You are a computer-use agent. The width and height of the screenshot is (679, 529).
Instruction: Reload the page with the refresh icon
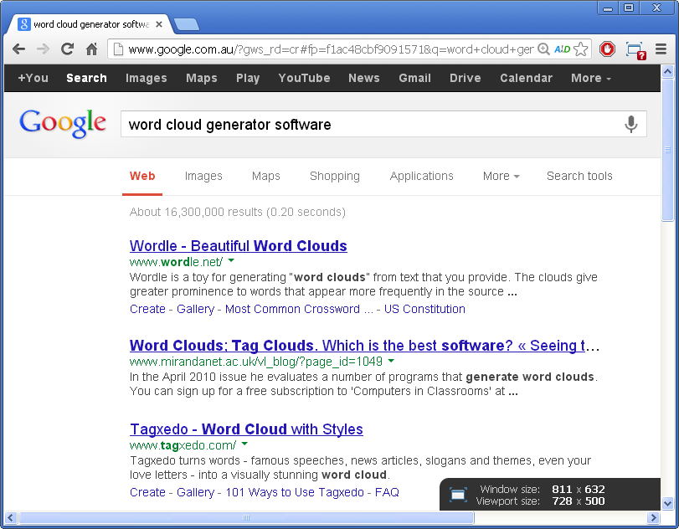point(68,49)
